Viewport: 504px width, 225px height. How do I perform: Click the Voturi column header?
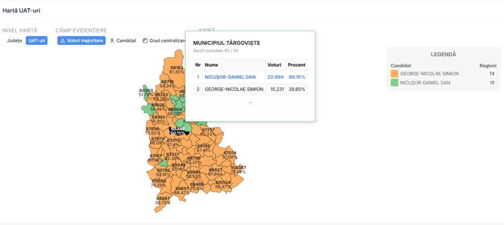tap(274, 65)
